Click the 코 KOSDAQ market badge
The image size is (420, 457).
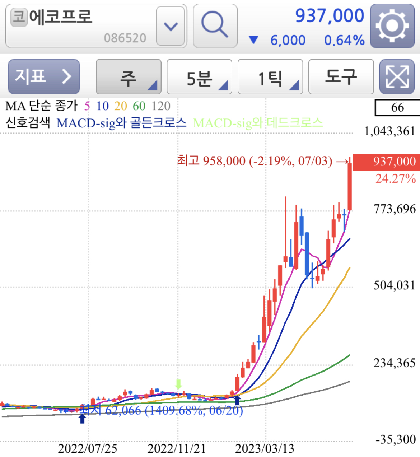pos(19,17)
